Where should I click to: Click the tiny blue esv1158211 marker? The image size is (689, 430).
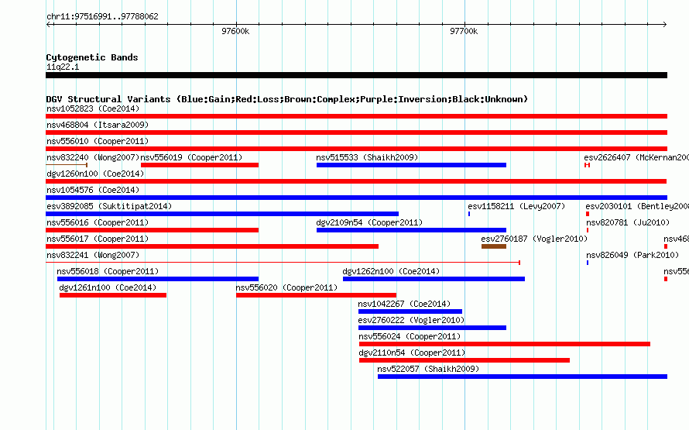[469, 214]
